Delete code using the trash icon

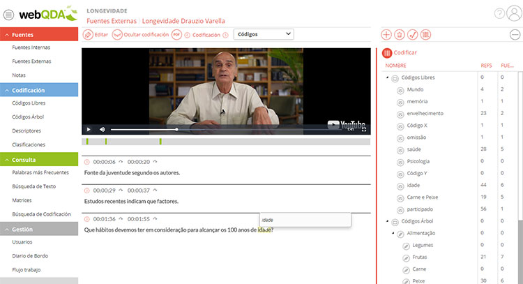400,35
